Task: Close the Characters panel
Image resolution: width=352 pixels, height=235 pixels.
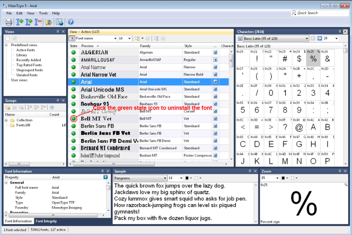Action: [345, 31]
